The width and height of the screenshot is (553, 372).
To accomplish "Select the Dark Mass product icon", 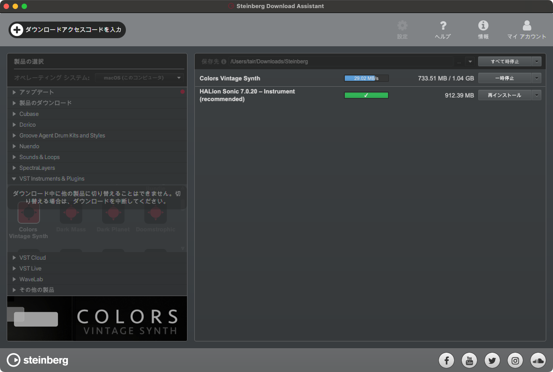I will [x=71, y=213].
